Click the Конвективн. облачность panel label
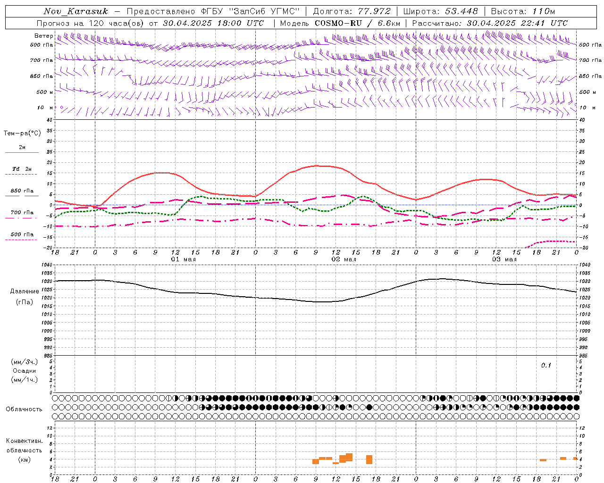This screenshot has height=483, width=604. 24,450
